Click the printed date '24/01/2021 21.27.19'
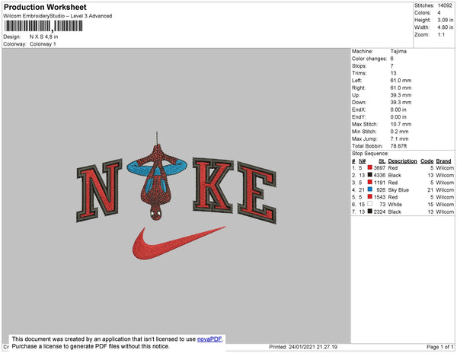Image resolution: width=457 pixels, height=353 pixels. coord(313,347)
